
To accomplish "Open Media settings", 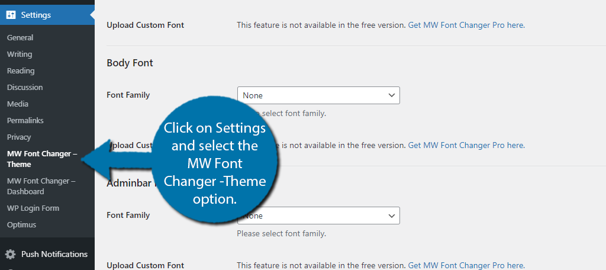I will (17, 104).
